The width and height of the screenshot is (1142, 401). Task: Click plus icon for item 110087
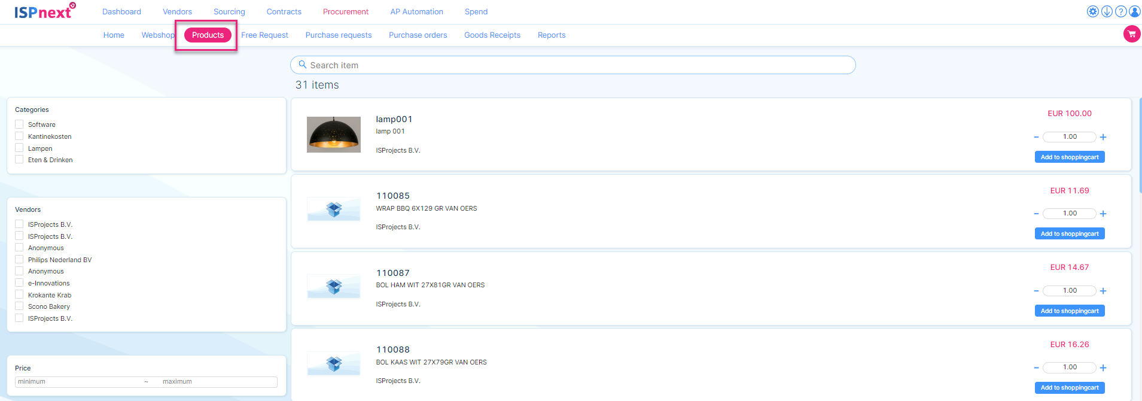coord(1103,291)
